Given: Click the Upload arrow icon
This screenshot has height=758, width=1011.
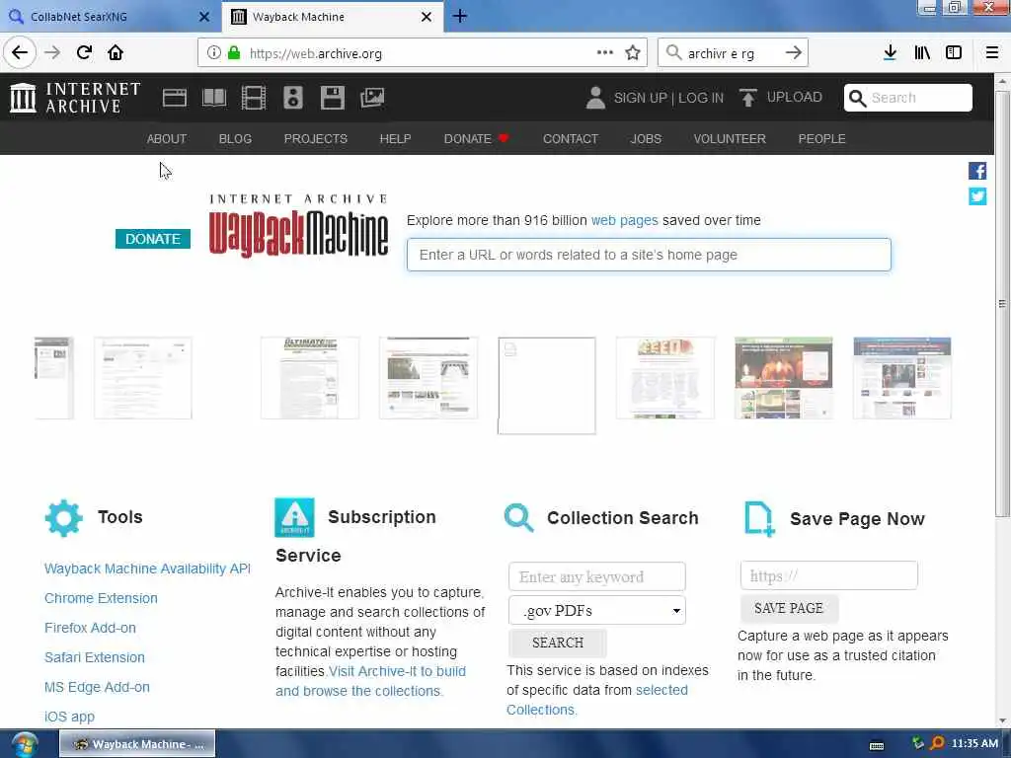Looking at the screenshot, I should point(748,98).
